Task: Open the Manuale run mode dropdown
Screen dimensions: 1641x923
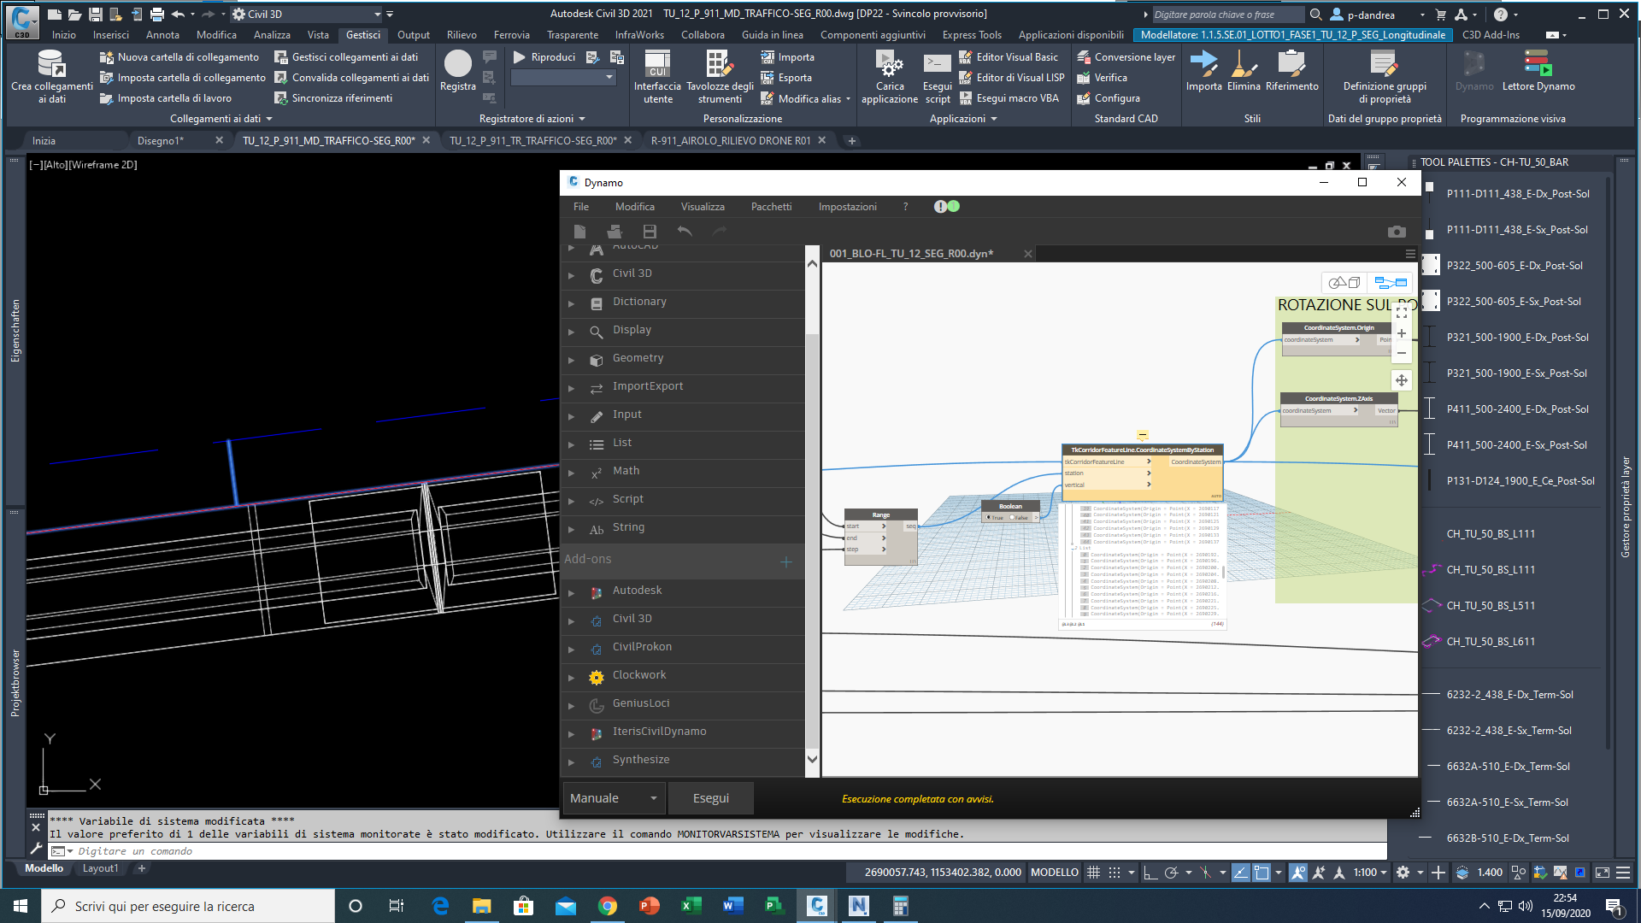Action: click(x=614, y=798)
